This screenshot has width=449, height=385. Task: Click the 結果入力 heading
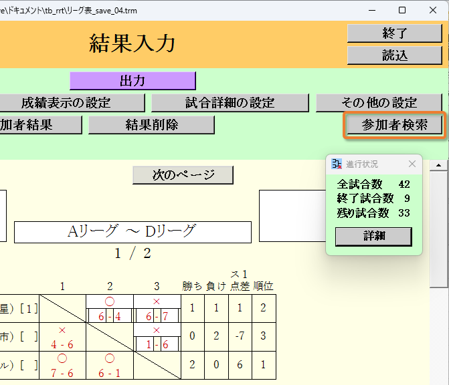(132, 43)
